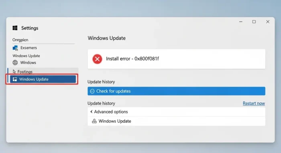Click the red X install error icon
The image size is (281, 153).
97,59
